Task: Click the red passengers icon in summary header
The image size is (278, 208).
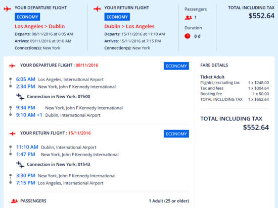Action: click(188, 18)
